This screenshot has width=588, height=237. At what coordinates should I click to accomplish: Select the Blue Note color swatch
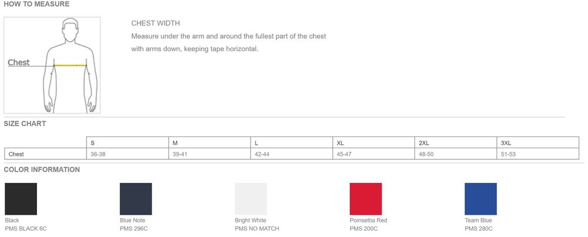[x=136, y=199]
